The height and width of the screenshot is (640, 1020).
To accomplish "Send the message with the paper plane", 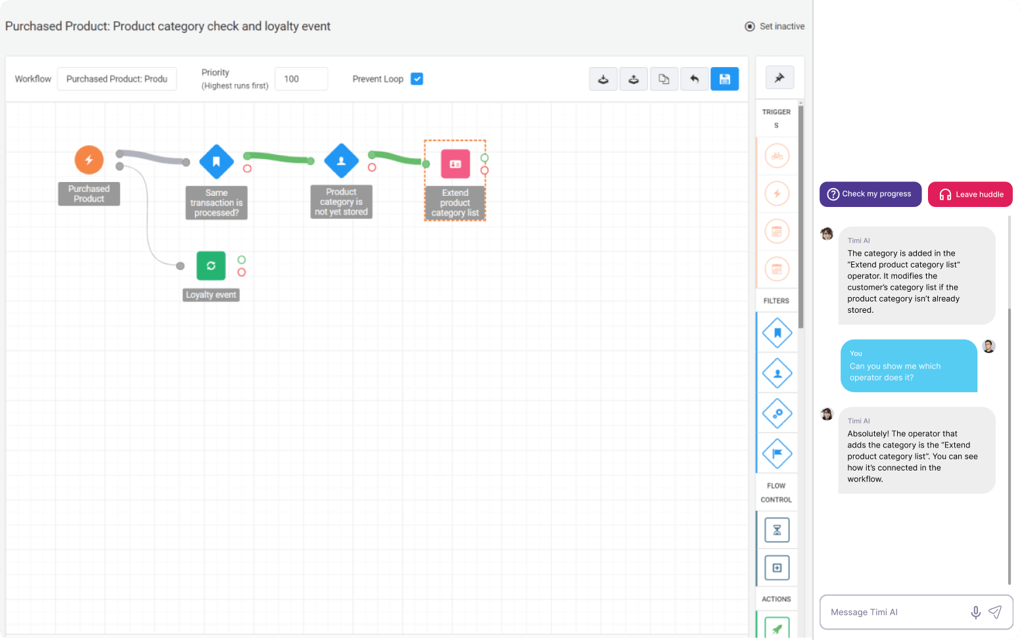I will (995, 612).
